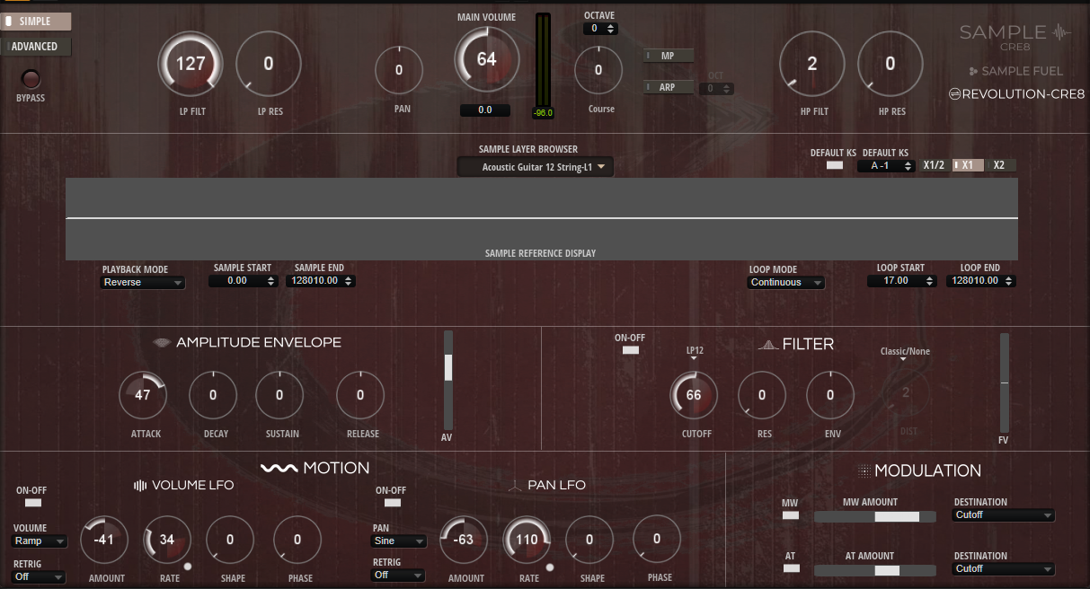The image size is (1090, 589).
Task: Select the X1/2 zoom option
Action: (x=934, y=165)
